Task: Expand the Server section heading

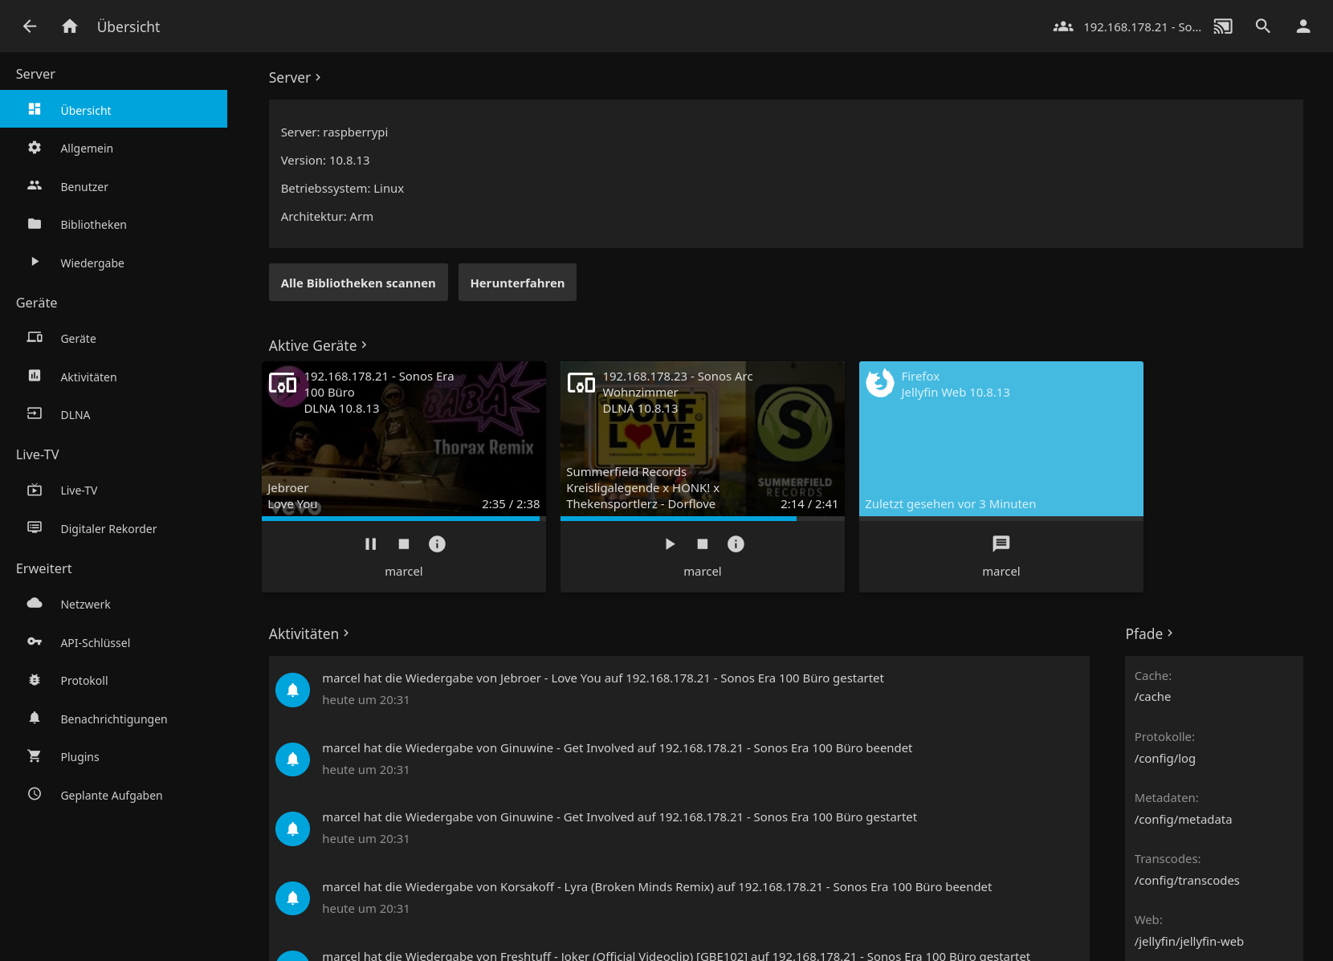Action: [x=295, y=77]
